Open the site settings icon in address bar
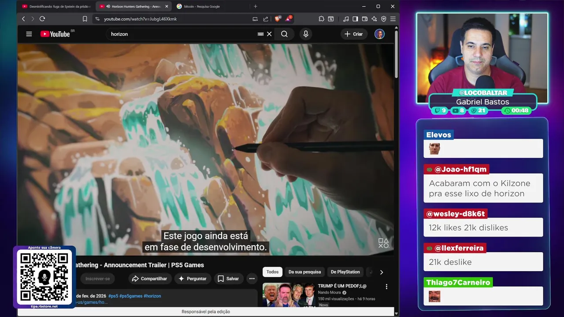This screenshot has width=564, height=317. click(97, 19)
